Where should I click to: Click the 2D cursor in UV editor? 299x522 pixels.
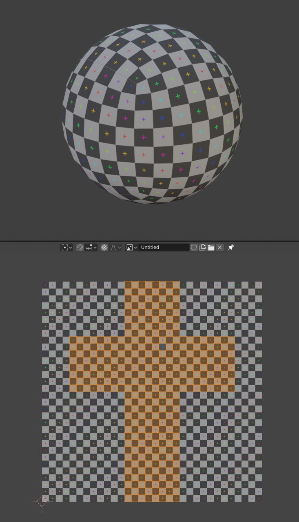click(x=42, y=501)
